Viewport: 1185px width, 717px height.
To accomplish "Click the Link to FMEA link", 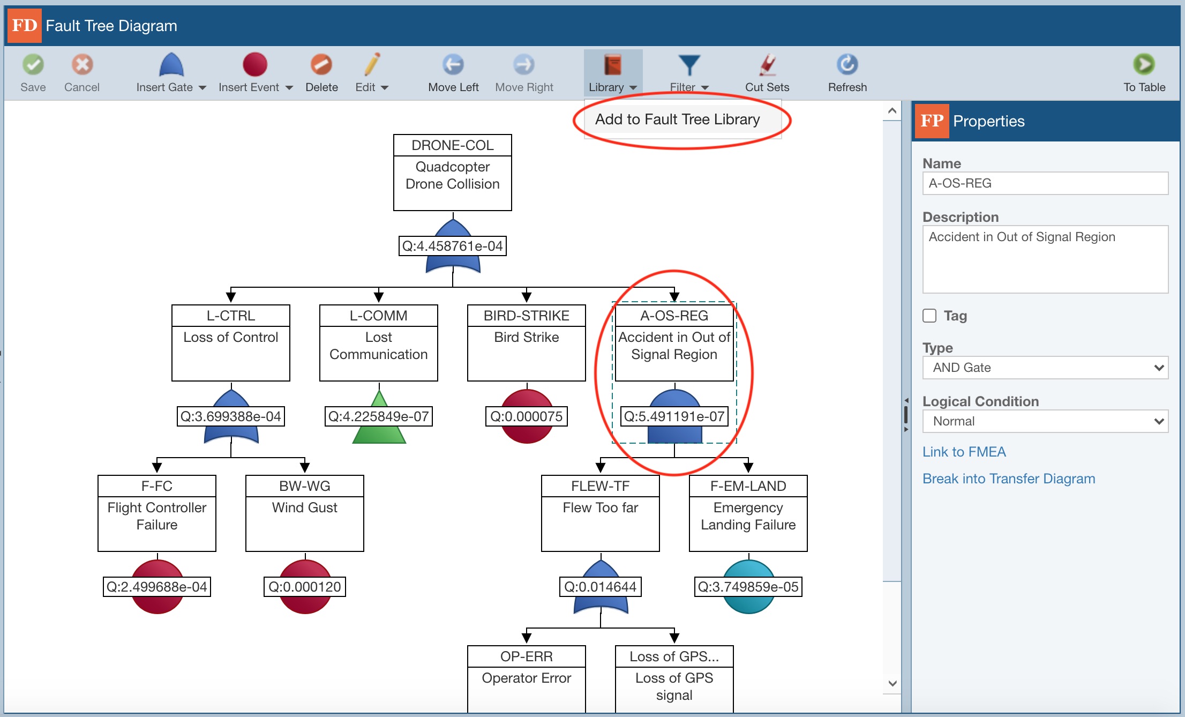I will [x=964, y=452].
